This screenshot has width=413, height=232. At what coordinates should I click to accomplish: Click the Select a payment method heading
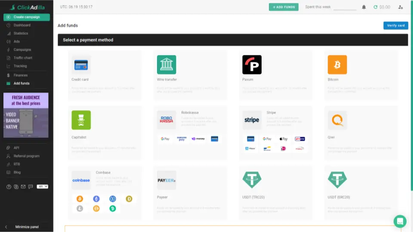tap(88, 40)
